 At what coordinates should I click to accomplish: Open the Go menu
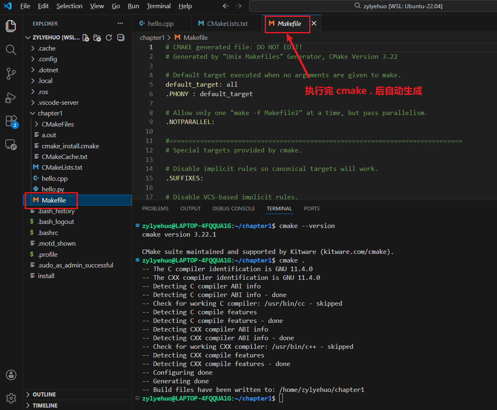pos(116,6)
